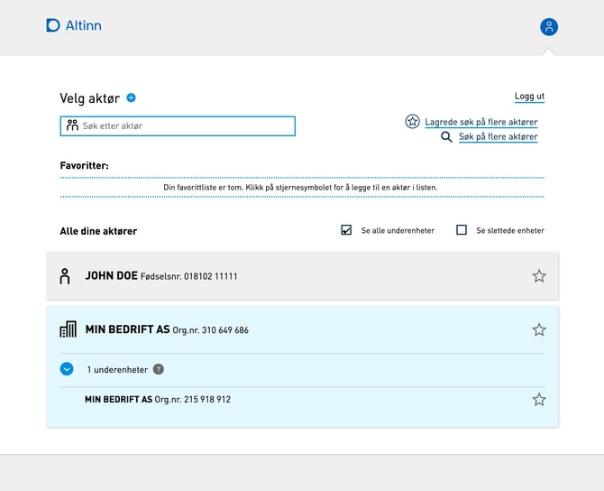Image resolution: width=604 pixels, height=491 pixels.
Task: Click the Altinn logo
Action: 74,25
